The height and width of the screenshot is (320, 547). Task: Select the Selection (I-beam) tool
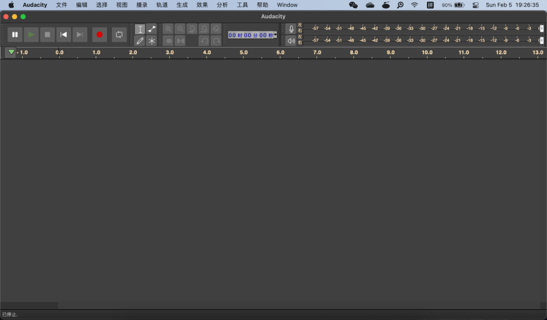140,29
